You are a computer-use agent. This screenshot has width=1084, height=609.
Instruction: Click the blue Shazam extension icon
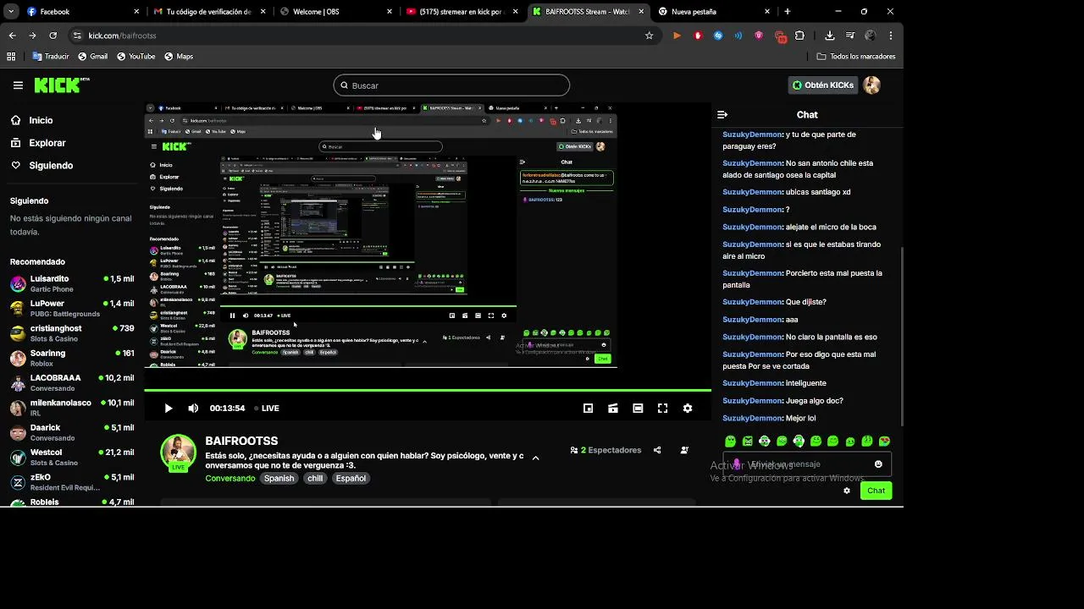pyautogui.click(x=718, y=36)
